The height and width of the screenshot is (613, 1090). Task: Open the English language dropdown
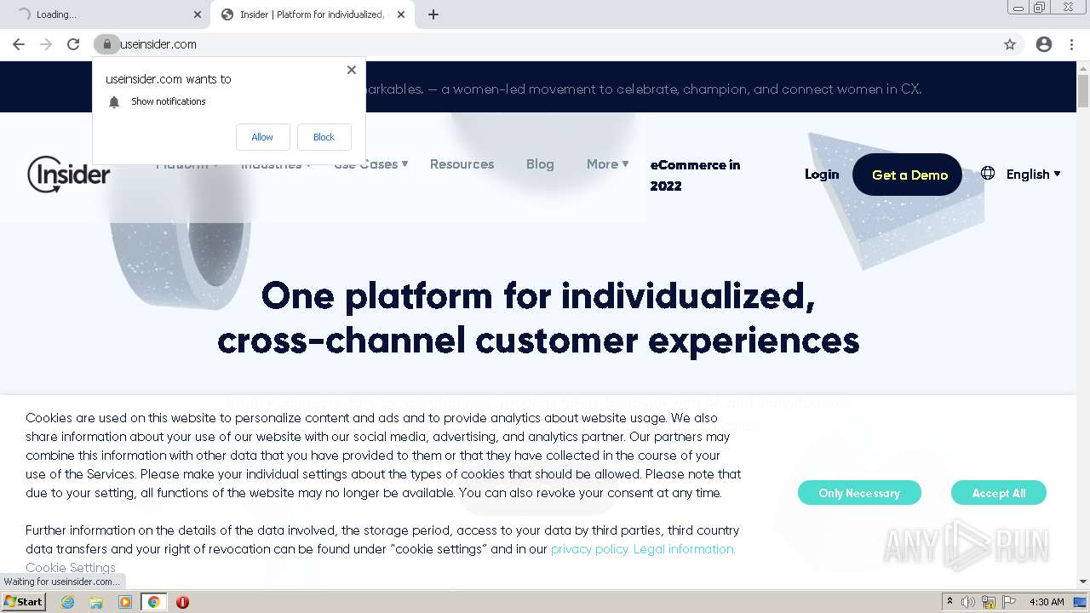click(1033, 174)
